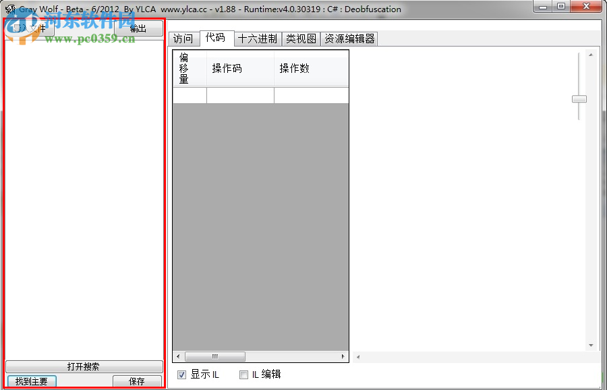Image resolution: width=607 pixels, height=390 pixels.
Task: Click the code pane horizontal scroll left arrow
Action: (x=358, y=357)
